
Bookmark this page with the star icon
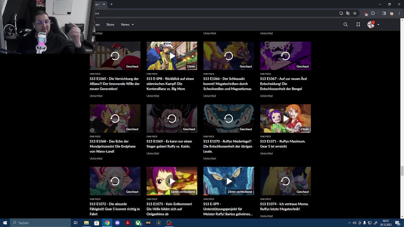355,13
